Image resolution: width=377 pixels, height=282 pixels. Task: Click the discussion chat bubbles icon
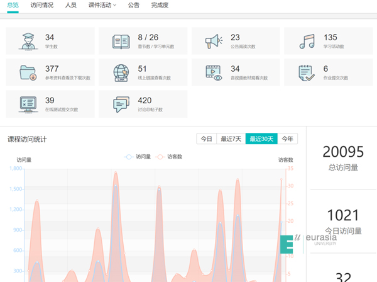pyautogui.click(x=121, y=104)
